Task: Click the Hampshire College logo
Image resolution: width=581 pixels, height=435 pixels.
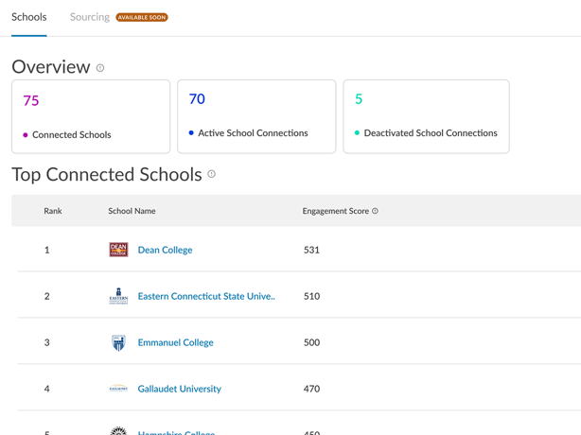Action: tap(118, 431)
